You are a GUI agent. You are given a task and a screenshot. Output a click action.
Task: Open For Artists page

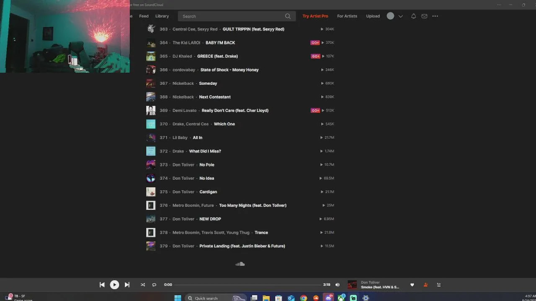(347, 16)
